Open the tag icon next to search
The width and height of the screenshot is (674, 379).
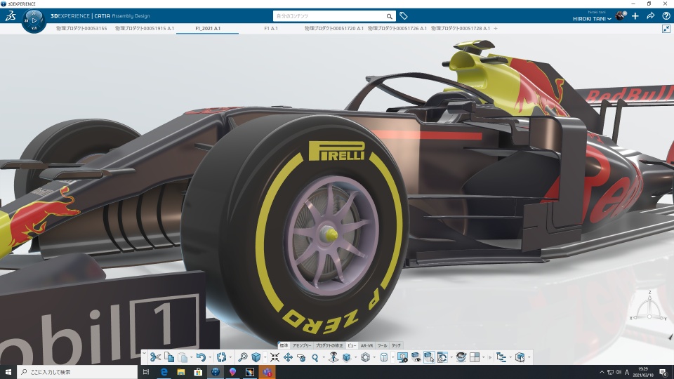point(403,16)
